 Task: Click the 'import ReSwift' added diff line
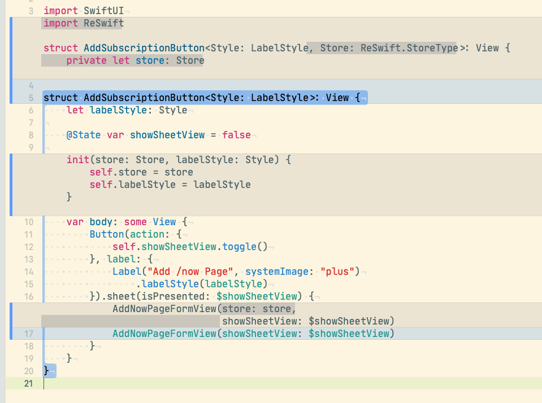[84, 23]
